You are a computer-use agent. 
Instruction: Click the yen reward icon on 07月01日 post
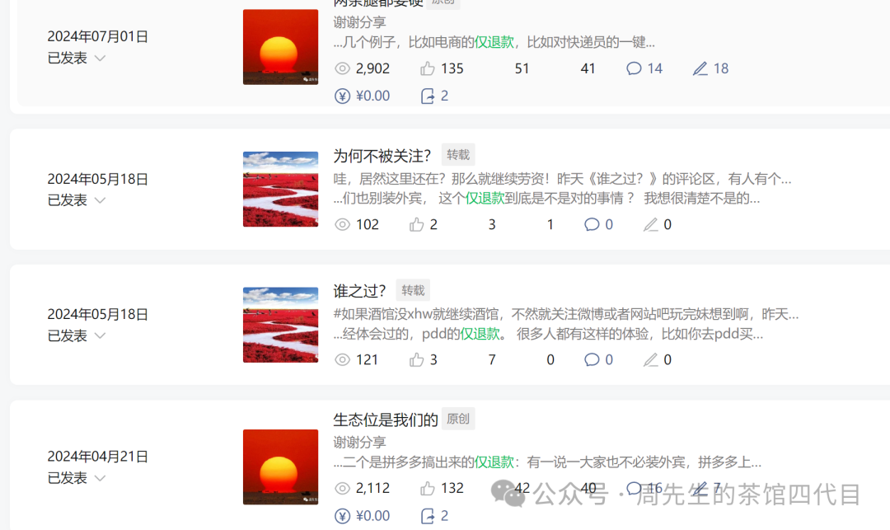click(342, 96)
